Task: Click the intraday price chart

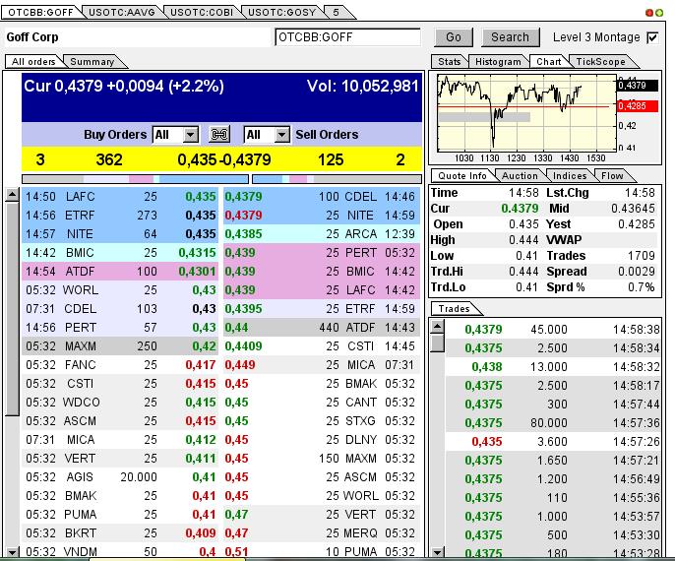Action: tap(527, 113)
